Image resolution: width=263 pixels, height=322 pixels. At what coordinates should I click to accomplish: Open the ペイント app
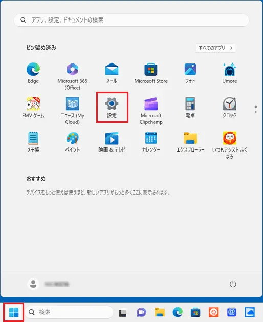pos(73,142)
